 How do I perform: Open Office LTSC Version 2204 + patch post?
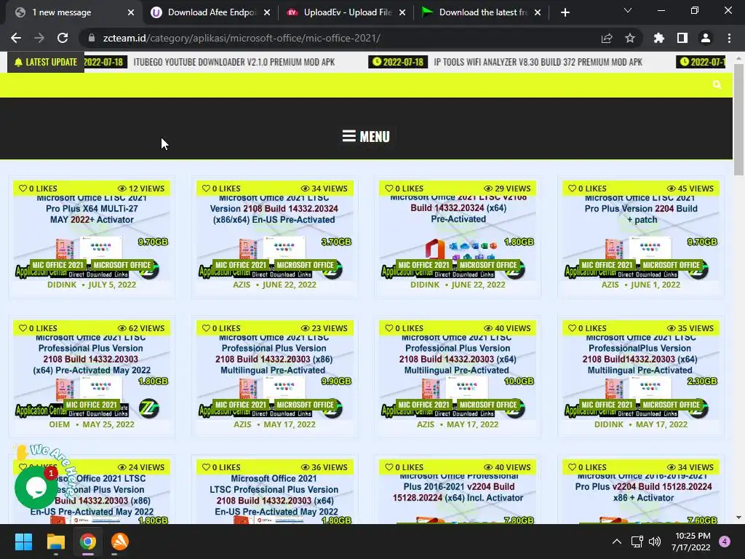[x=641, y=209]
